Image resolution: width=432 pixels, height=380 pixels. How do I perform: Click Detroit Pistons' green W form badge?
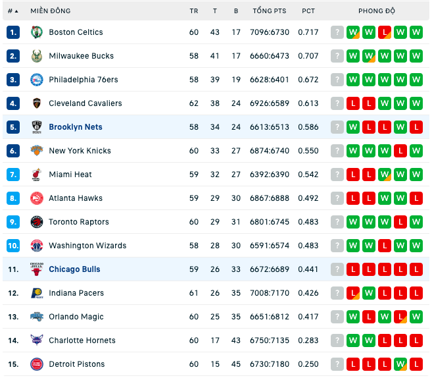(400, 364)
